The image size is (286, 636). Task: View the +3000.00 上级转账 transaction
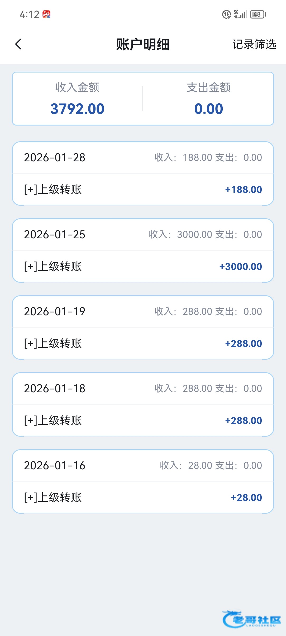[143, 266]
